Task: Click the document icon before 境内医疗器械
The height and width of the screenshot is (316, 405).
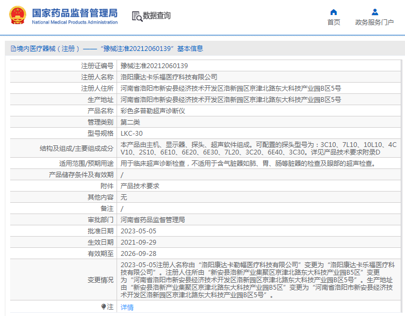Action: 13,48
